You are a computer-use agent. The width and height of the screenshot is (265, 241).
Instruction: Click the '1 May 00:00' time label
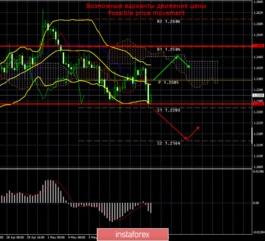[x=56, y=237]
